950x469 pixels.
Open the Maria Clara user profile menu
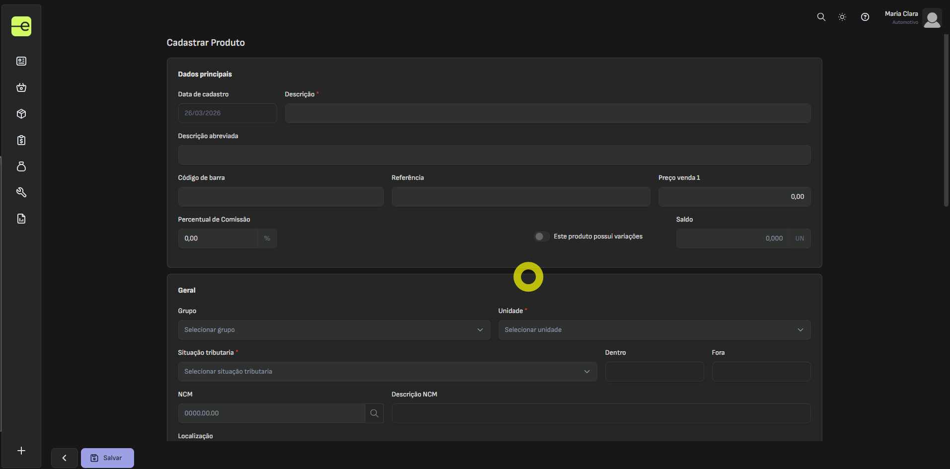point(913,18)
